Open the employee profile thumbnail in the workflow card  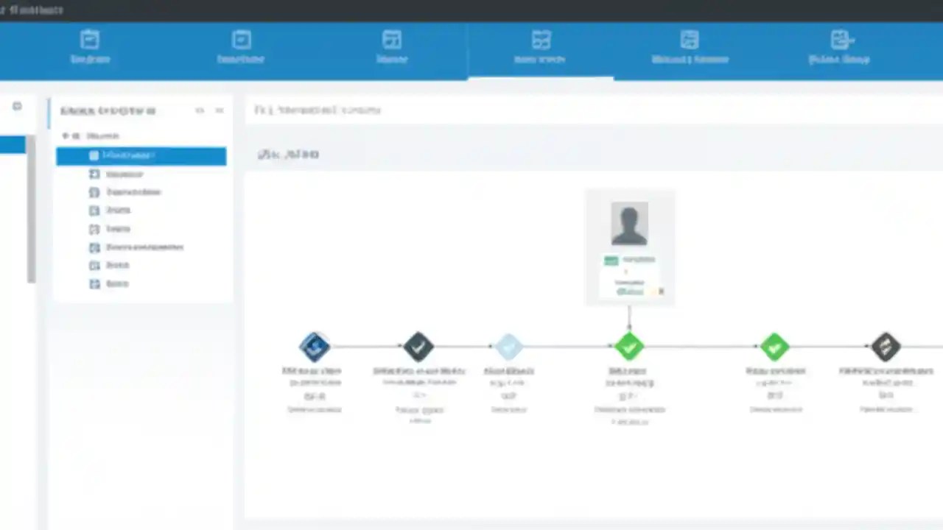point(628,223)
